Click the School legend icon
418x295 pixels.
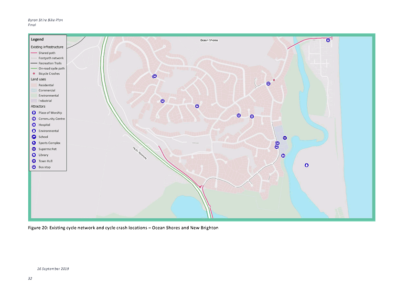[34, 137]
